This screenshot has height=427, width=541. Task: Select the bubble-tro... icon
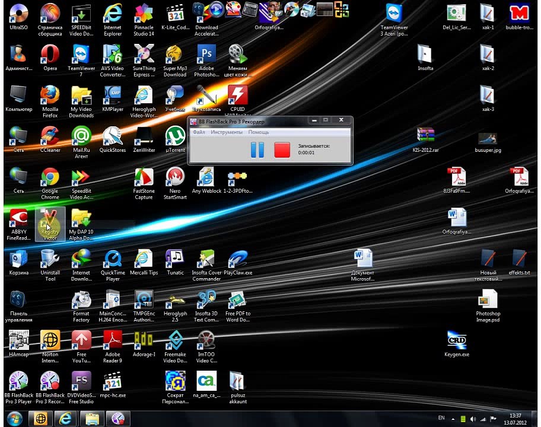point(519,17)
